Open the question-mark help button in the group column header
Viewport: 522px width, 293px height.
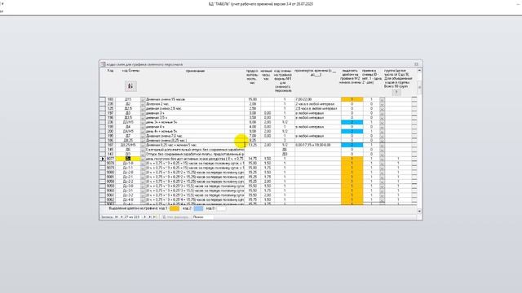[396, 92]
